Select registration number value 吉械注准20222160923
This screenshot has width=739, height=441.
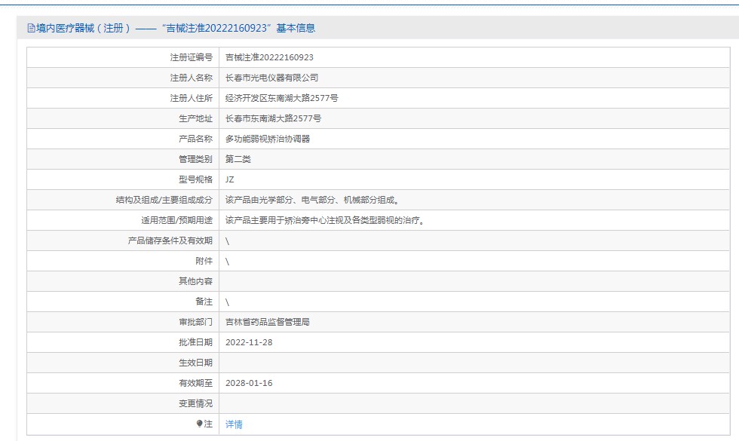point(269,57)
